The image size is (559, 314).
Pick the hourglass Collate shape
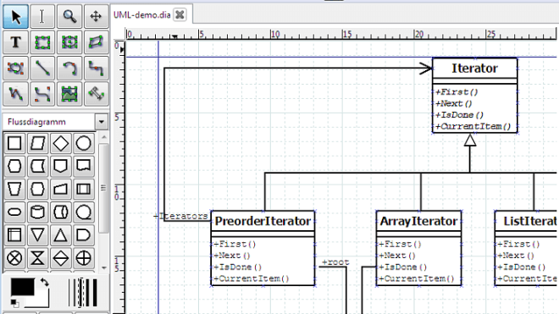(37, 258)
